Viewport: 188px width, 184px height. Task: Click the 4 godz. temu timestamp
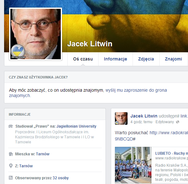point(141,122)
